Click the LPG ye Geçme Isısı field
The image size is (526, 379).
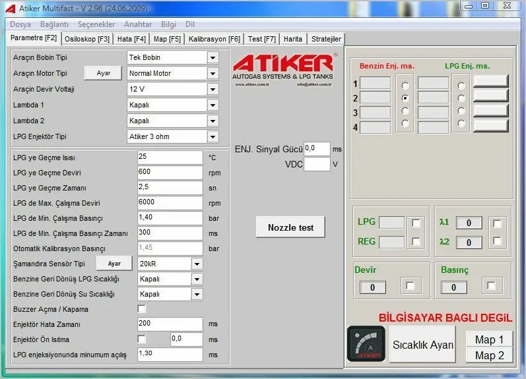pos(170,158)
